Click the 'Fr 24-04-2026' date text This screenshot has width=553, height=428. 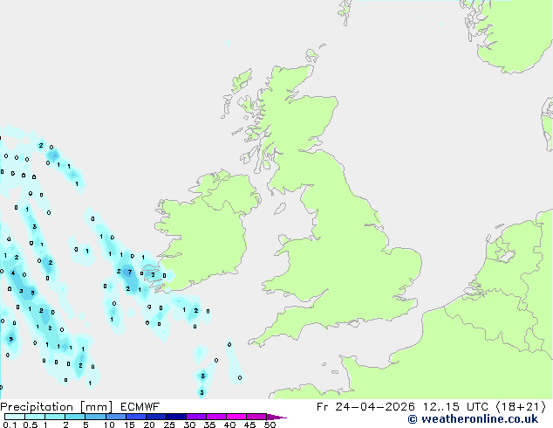point(365,407)
